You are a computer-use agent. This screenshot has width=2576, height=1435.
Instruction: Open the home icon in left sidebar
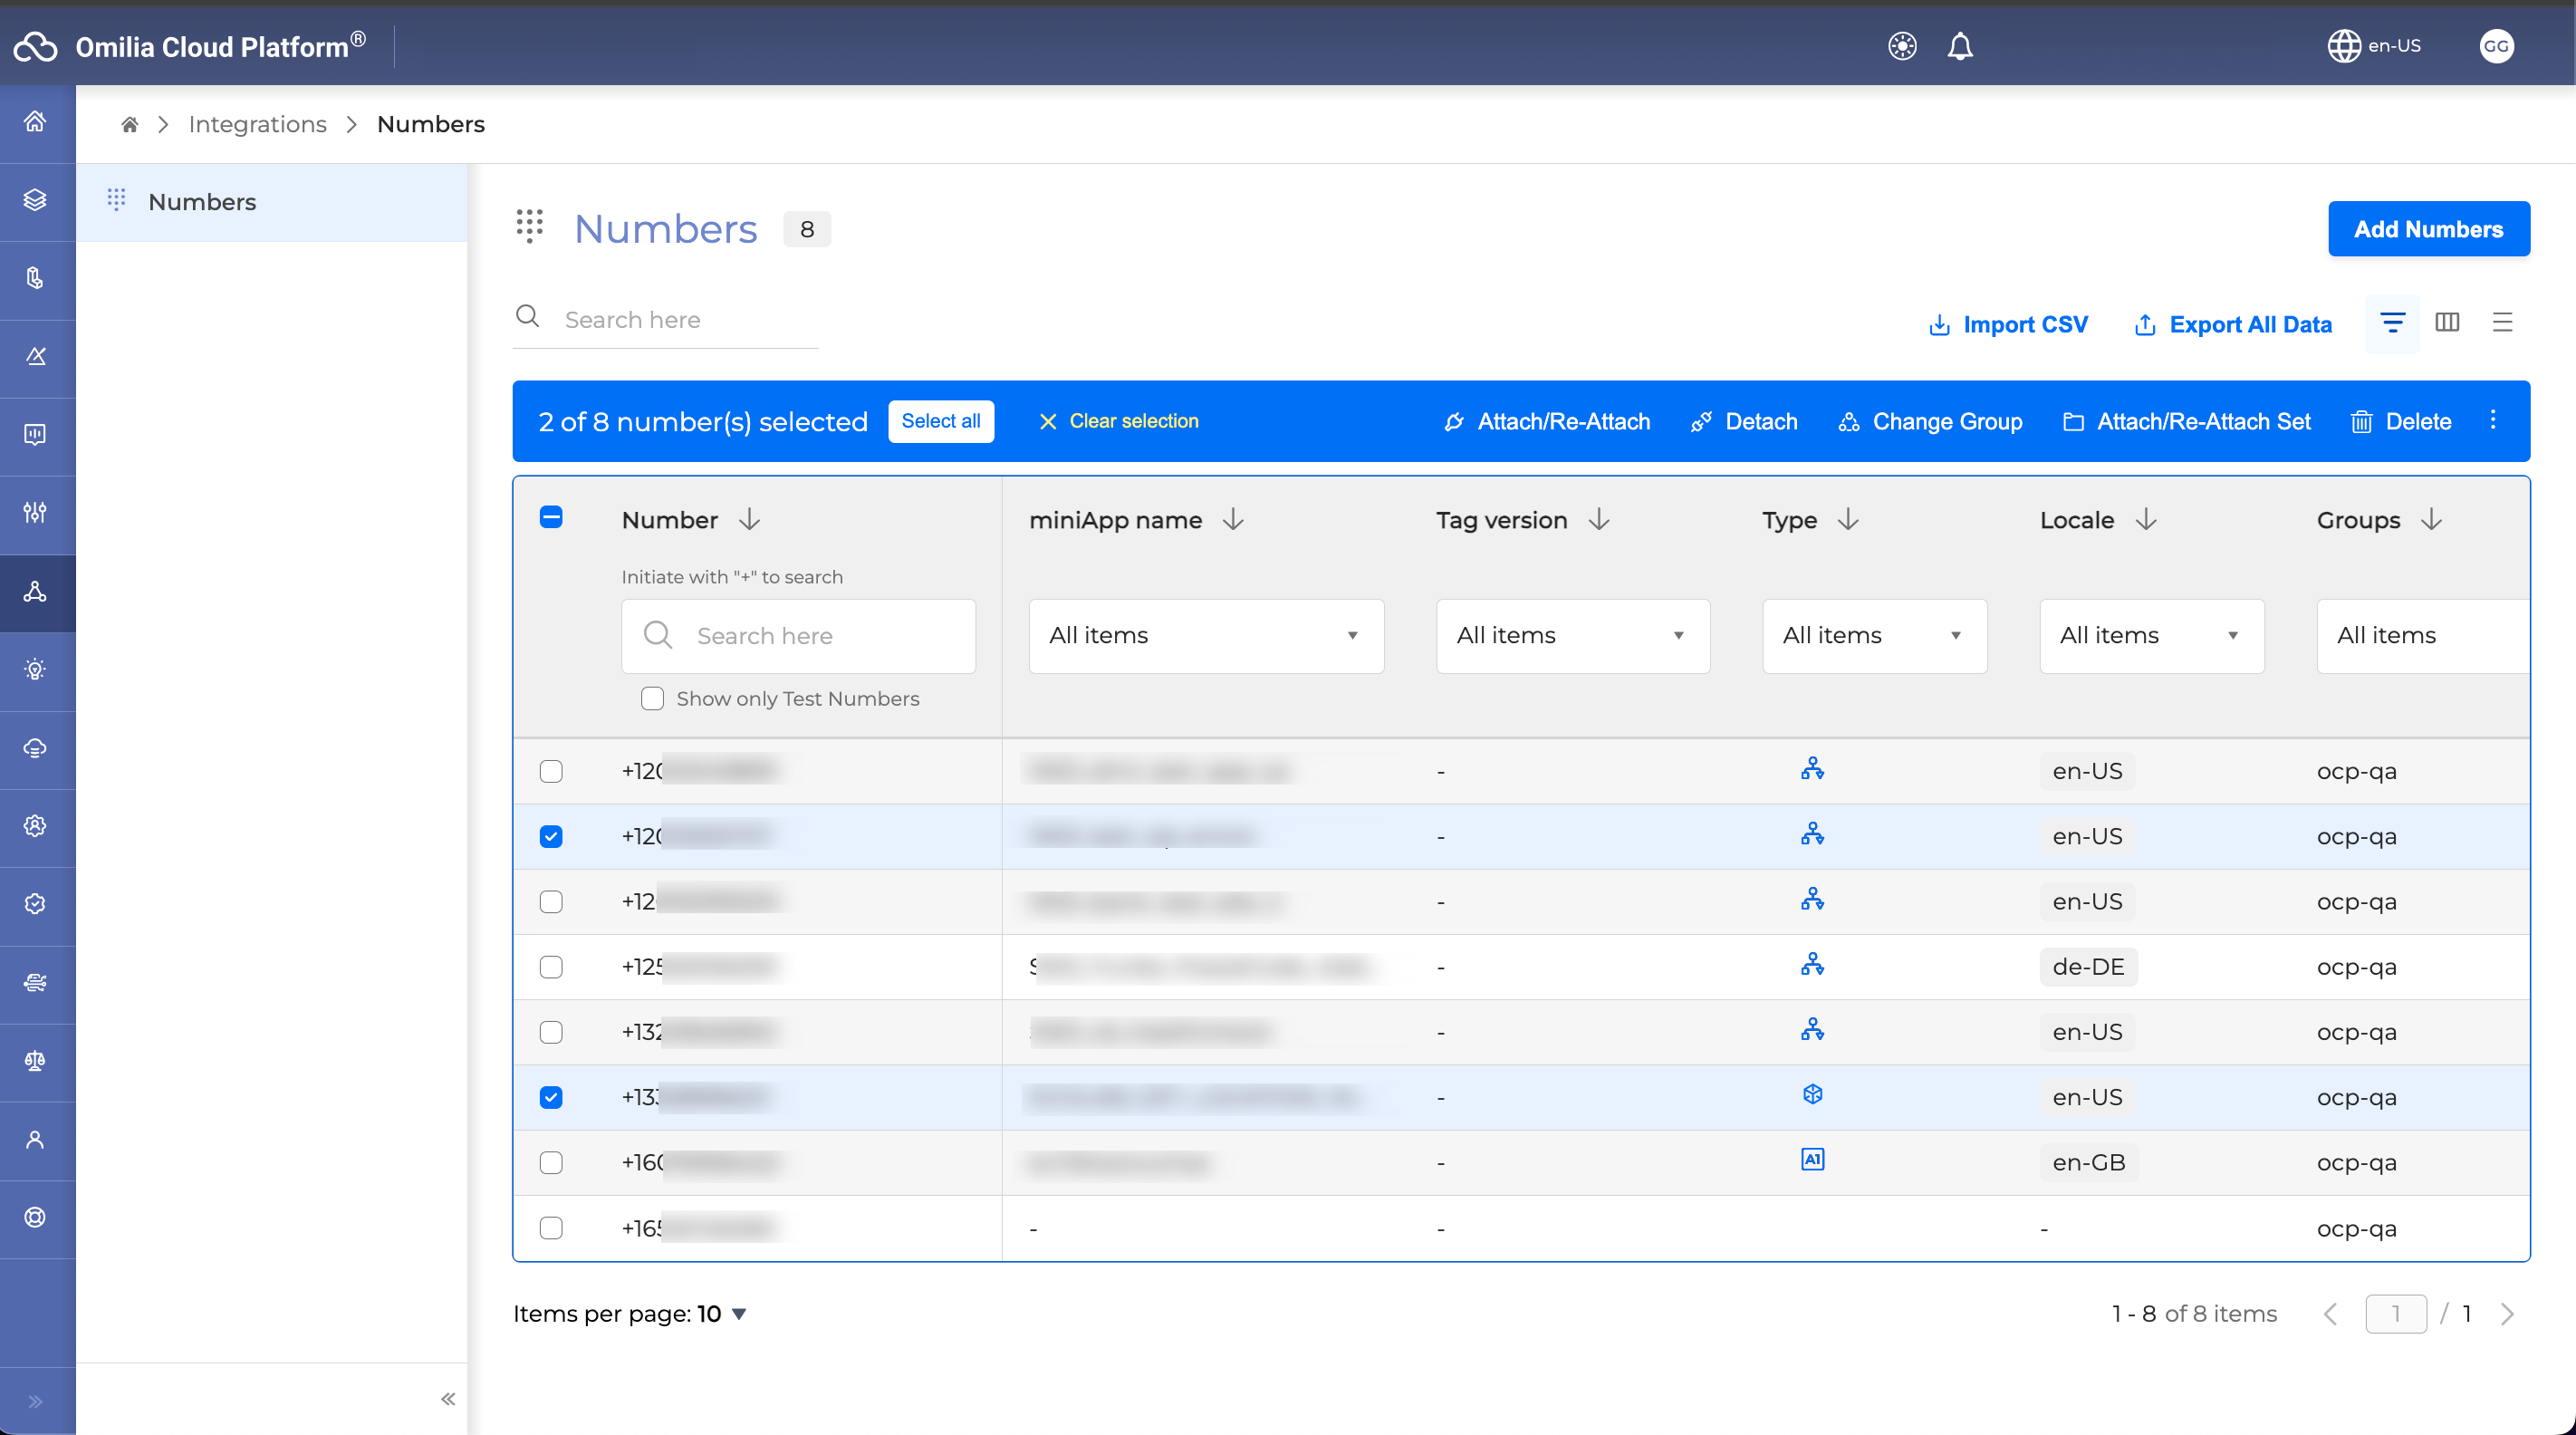pos(35,122)
